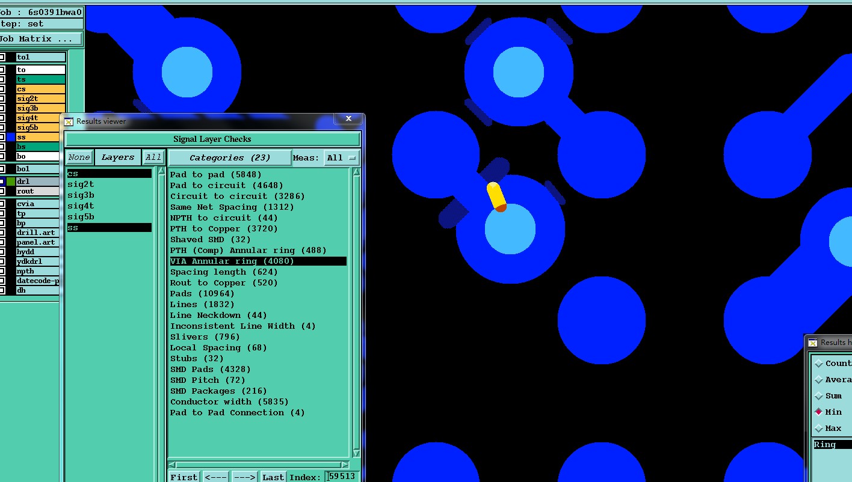Click up arrow of categories list scrollbar
This screenshot has width=852, height=482.
point(356,172)
